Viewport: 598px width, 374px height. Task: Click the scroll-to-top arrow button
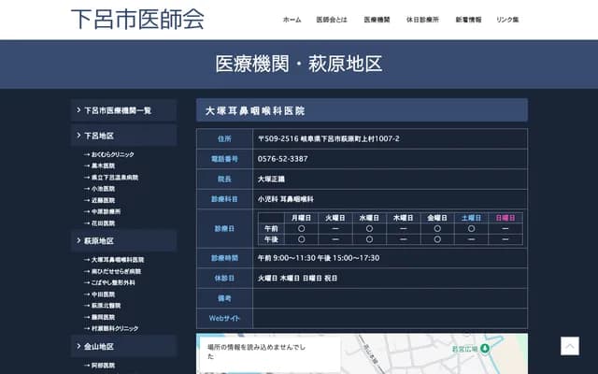tap(569, 346)
